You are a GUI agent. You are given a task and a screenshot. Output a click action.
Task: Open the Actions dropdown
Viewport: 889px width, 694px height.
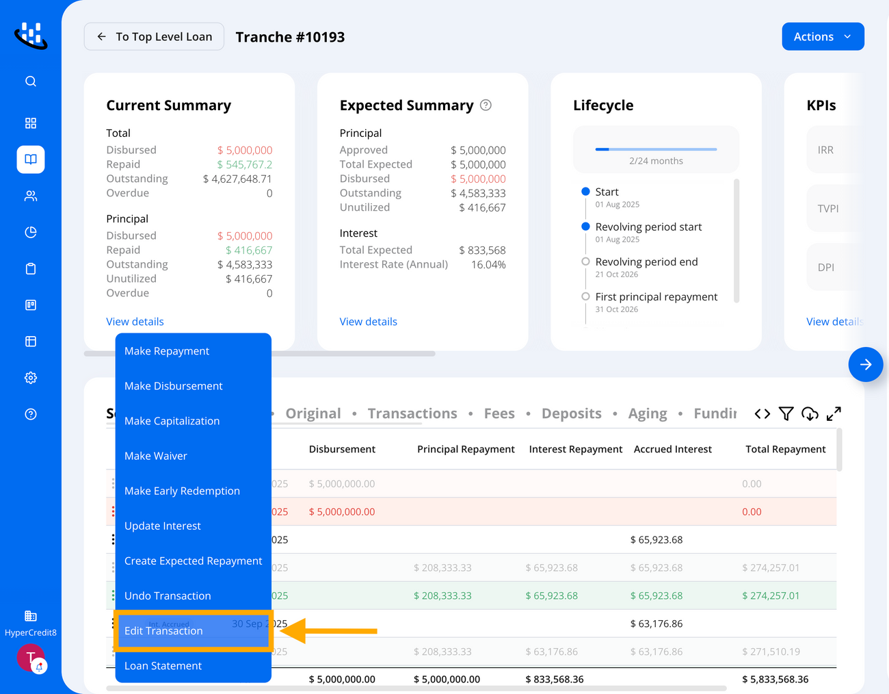823,36
